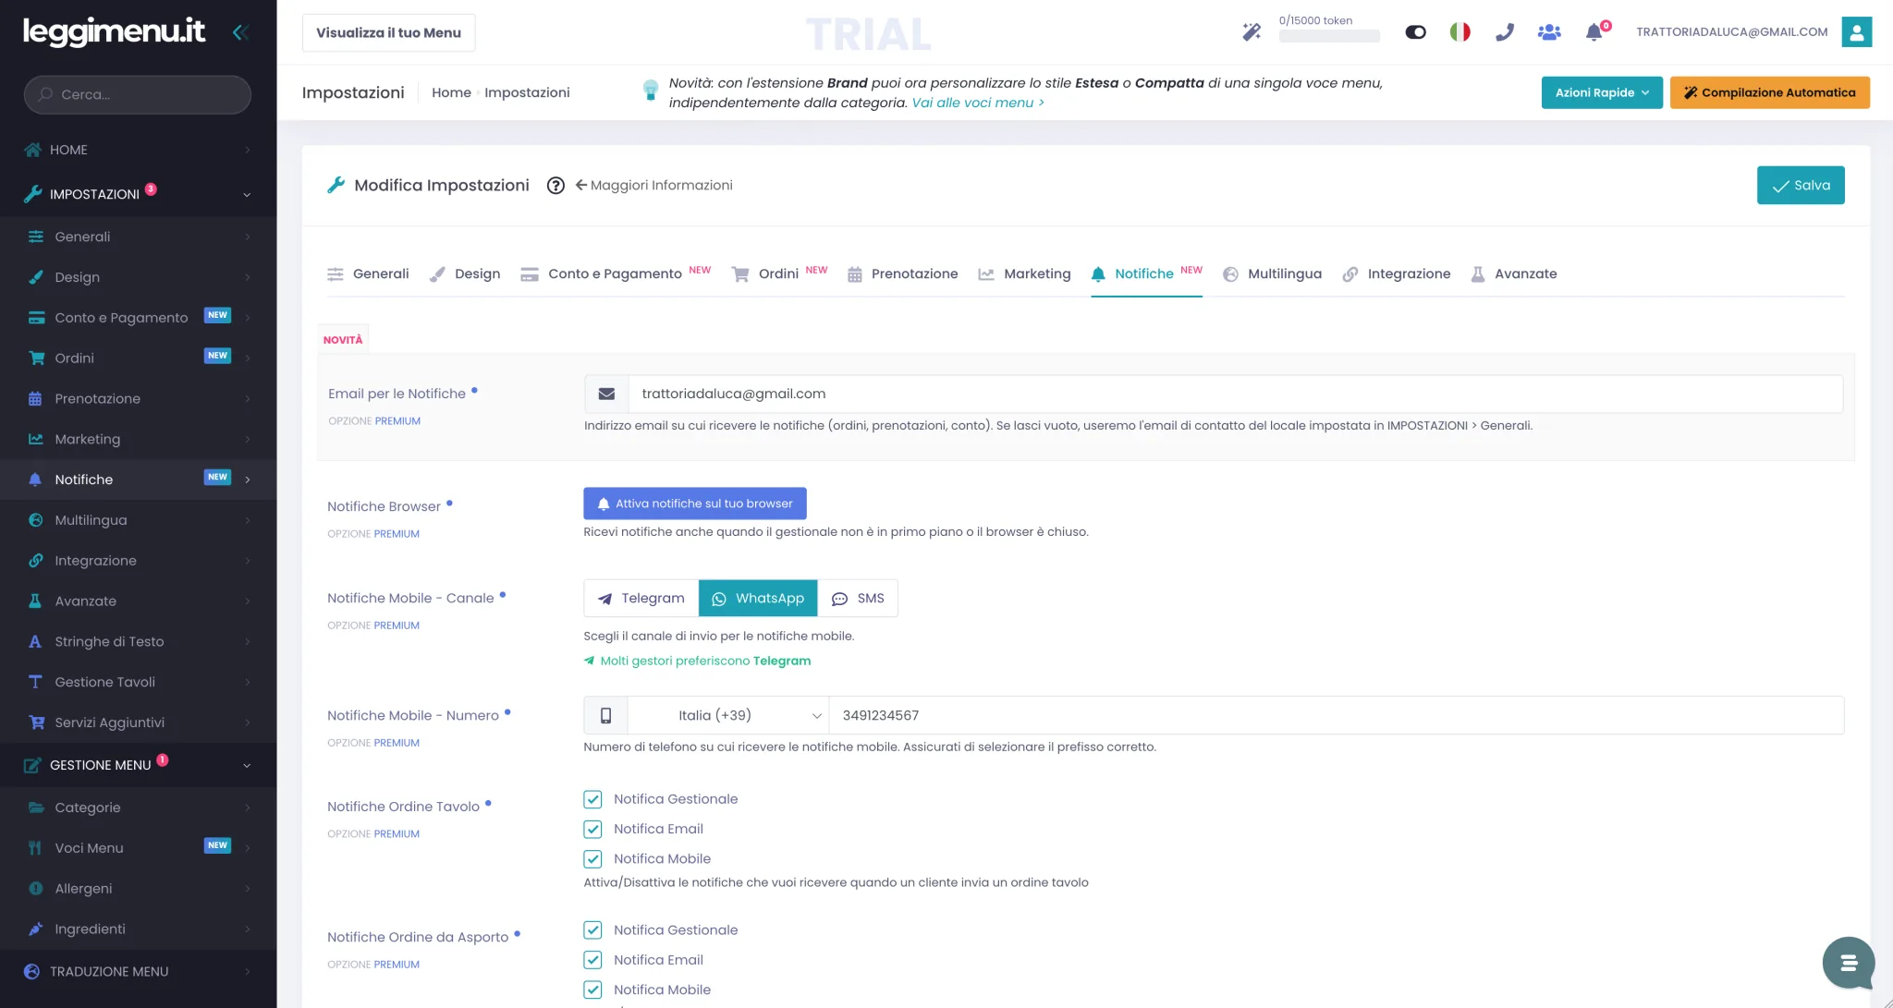Expand the Notifiche sidebar item arrow
The image size is (1893, 1008).
tap(247, 480)
